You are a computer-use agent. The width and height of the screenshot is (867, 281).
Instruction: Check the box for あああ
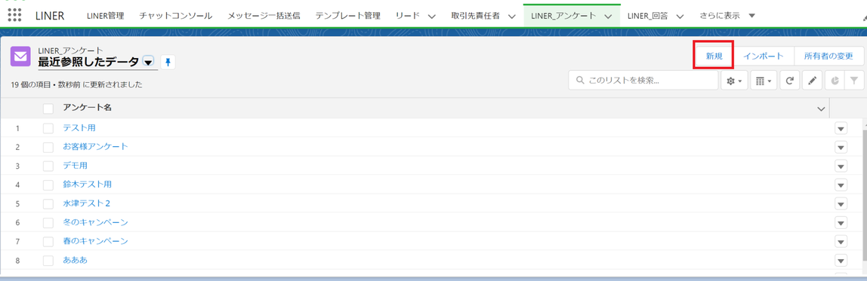tap(48, 260)
